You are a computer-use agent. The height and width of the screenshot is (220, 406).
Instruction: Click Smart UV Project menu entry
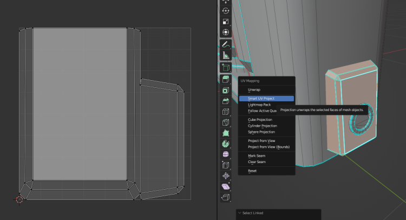tap(261, 99)
